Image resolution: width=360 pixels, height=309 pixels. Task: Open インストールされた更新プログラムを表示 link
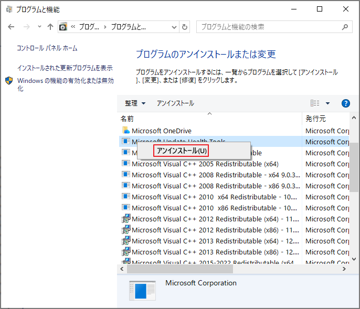pos(65,68)
